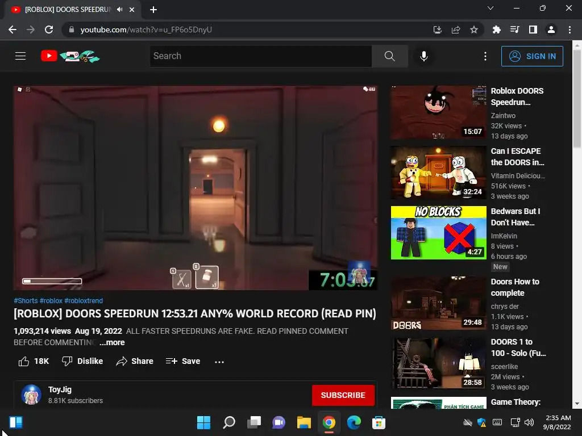This screenshot has height=436, width=582.
Task: Share this page from address bar
Action: click(x=456, y=30)
